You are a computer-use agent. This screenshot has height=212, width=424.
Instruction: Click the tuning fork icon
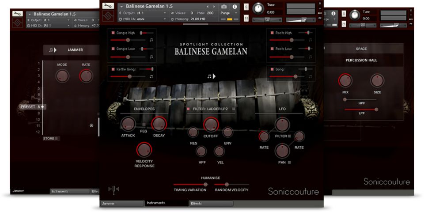coord(114,190)
